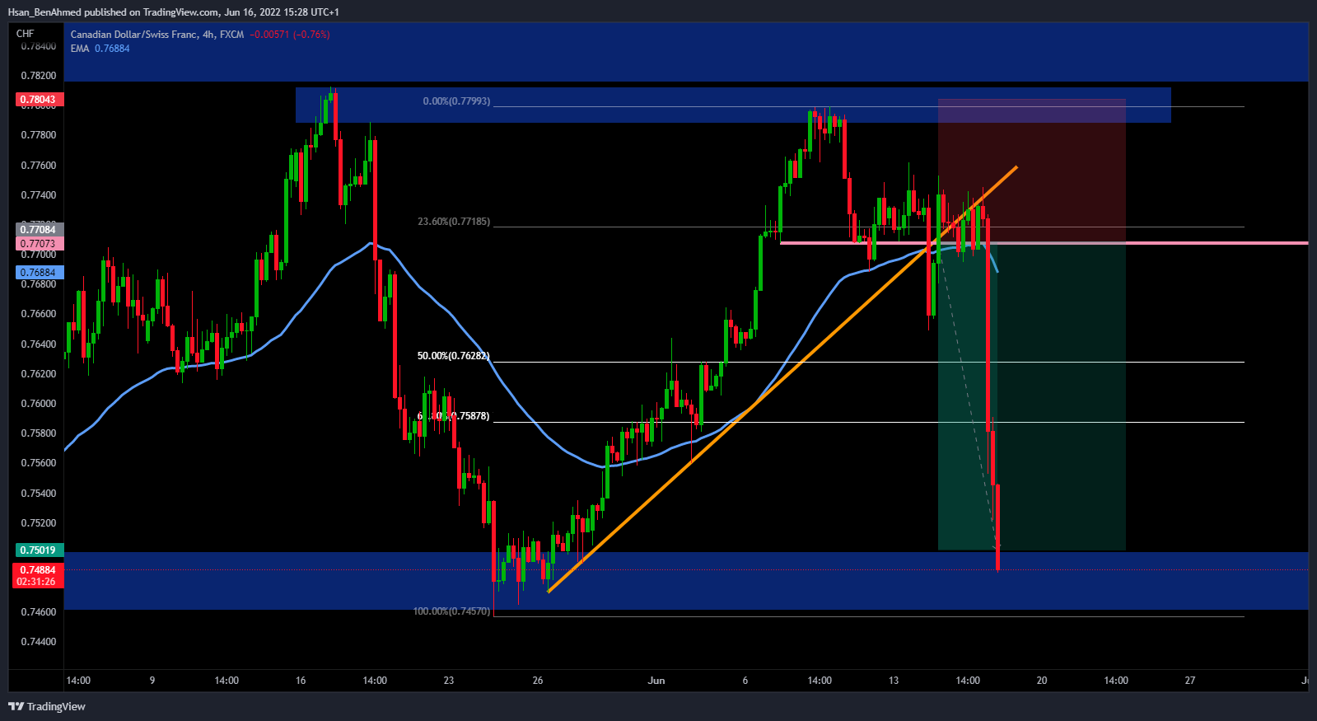This screenshot has width=1317, height=721.
Task: Select the green 0.75019 price label
Action: coord(38,550)
